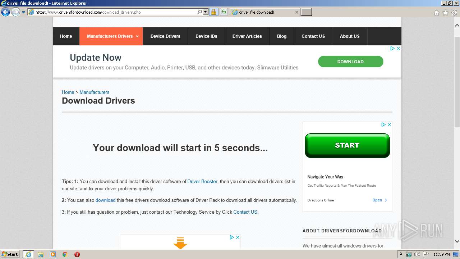
Task: Open AdChoices icon on top banner ad
Action: pos(392,49)
